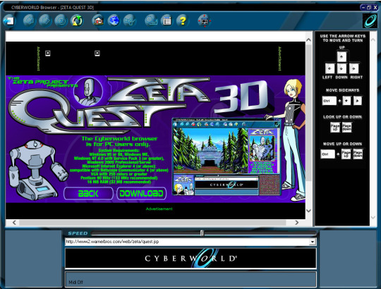This screenshot has width=381, height=289.
Task: Click the "System Requirements:" heading
Action: (119, 150)
